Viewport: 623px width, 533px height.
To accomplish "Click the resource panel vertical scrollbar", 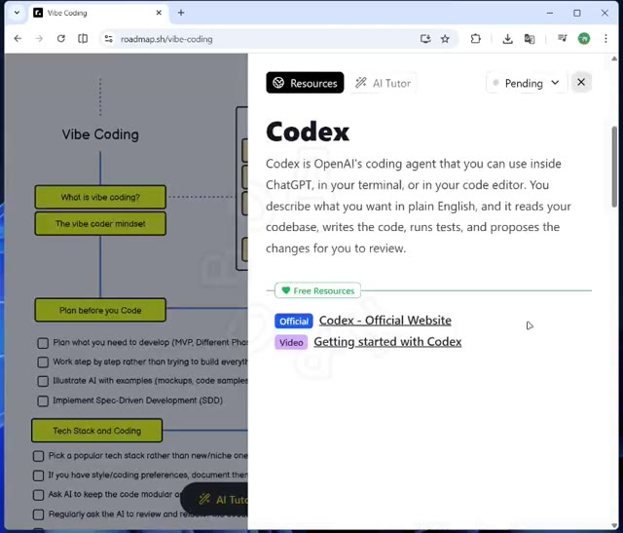I will (x=613, y=166).
